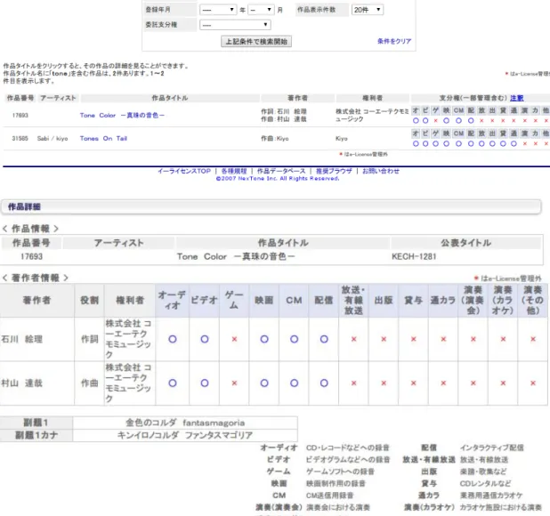Click the 作曲:Kiyo author cell
The height and width of the screenshot is (516, 550).
tap(275, 139)
